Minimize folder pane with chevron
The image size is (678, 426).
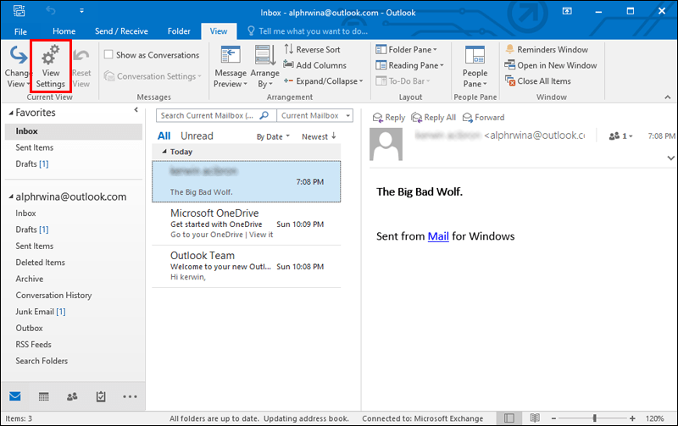136,110
